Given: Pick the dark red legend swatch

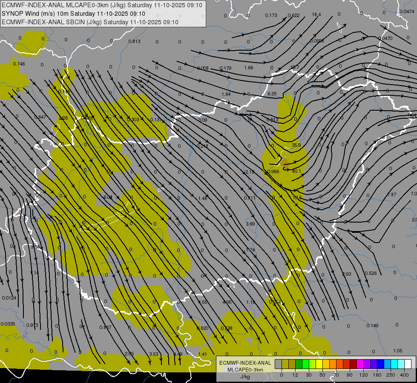Looking at the screenshot, I should pyautogui.click(x=353, y=364).
